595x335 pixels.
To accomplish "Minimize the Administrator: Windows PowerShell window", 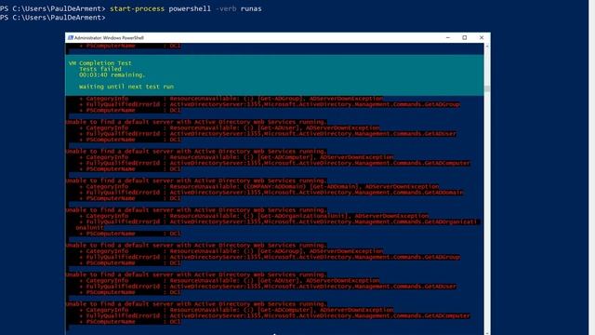I will tap(448, 37).
